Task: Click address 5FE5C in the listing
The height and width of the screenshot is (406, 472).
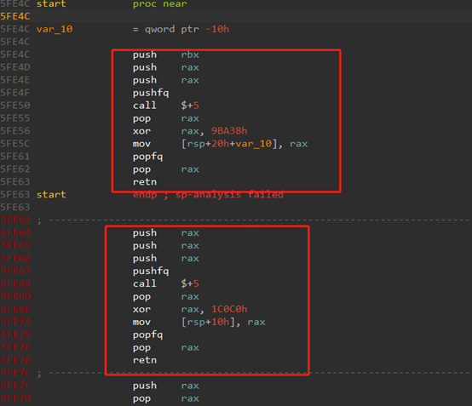Action: [15, 144]
